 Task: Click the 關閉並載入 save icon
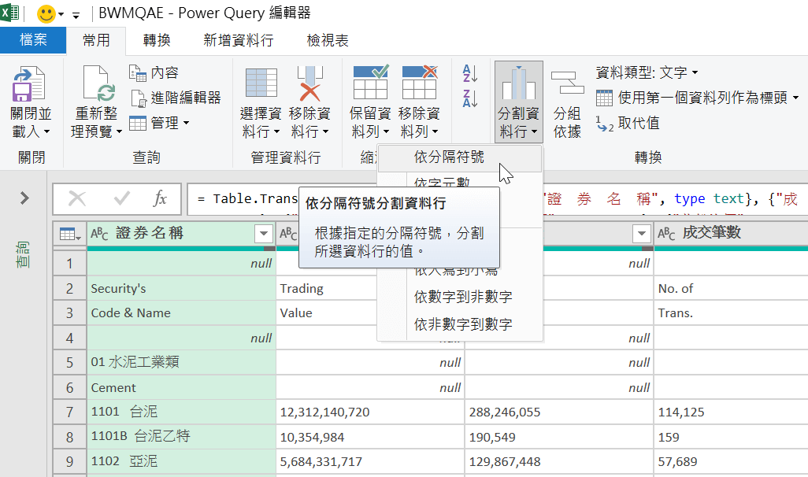(x=29, y=84)
